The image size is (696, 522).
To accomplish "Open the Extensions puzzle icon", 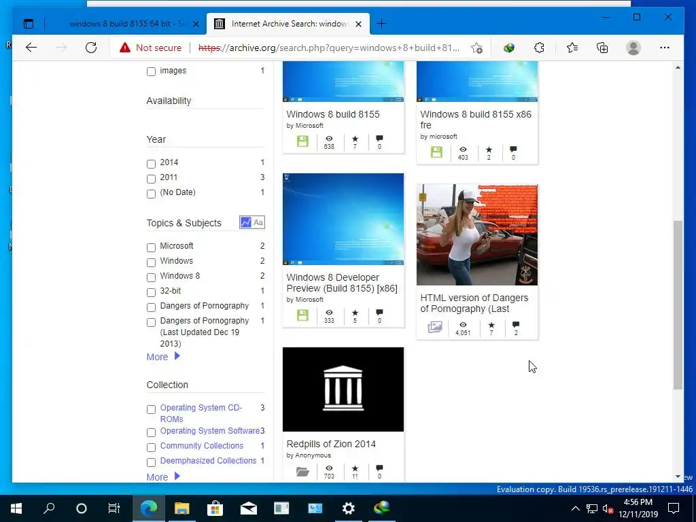I will [539, 48].
